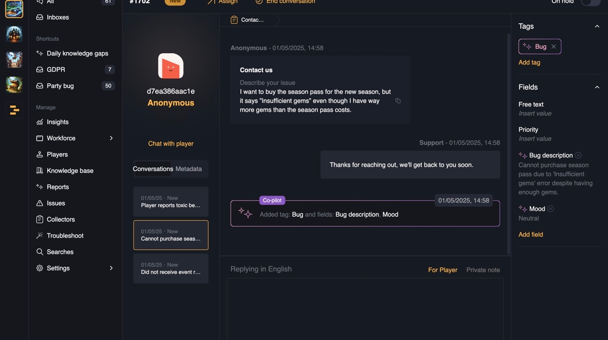Image resolution: width=608 pixels, height=340 pixels.
Task: Switch to the Metadata tab
Action: [x=188, y=169]
